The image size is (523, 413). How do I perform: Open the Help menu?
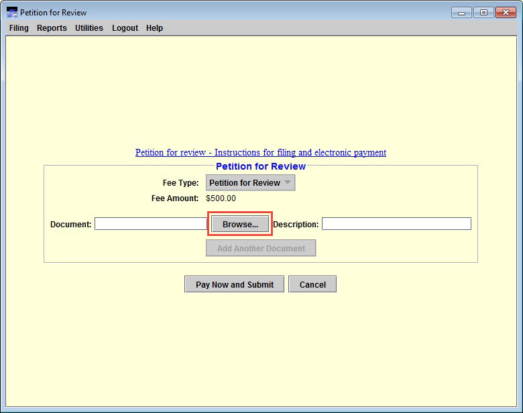(x=154, y=28)
